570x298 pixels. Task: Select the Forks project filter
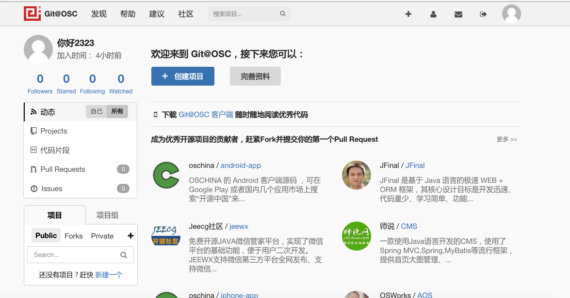coord(74,236)
